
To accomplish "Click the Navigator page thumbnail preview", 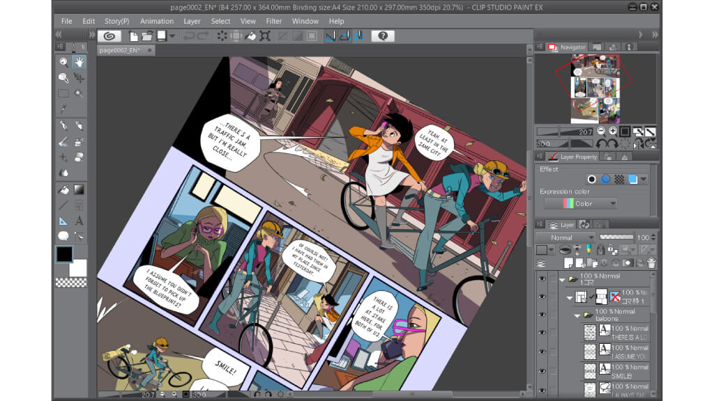I will pos(596,87).
